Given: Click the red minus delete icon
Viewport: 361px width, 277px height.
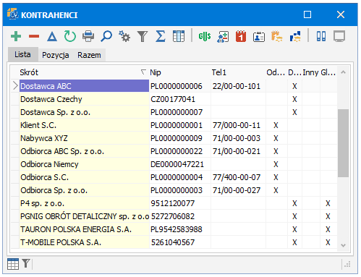Looking at the screenshot, I should click(x=34, y=36).
